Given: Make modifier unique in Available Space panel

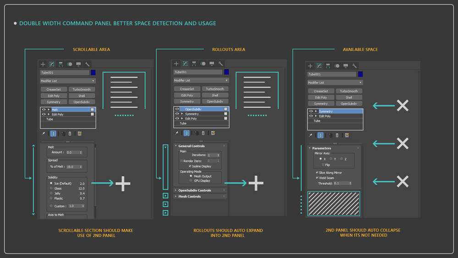Looking at the screenshot, I should pos(331,136).
